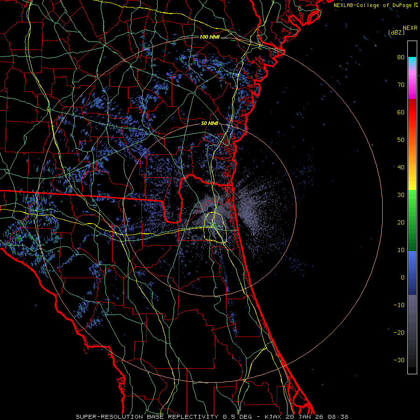Click the Super-Resolution Base Reflectivity caption text
Screen dimensions: 420x420
tap(147, 417)
